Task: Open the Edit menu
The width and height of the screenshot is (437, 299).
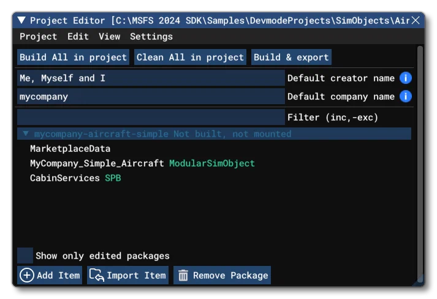Action: 78,37
